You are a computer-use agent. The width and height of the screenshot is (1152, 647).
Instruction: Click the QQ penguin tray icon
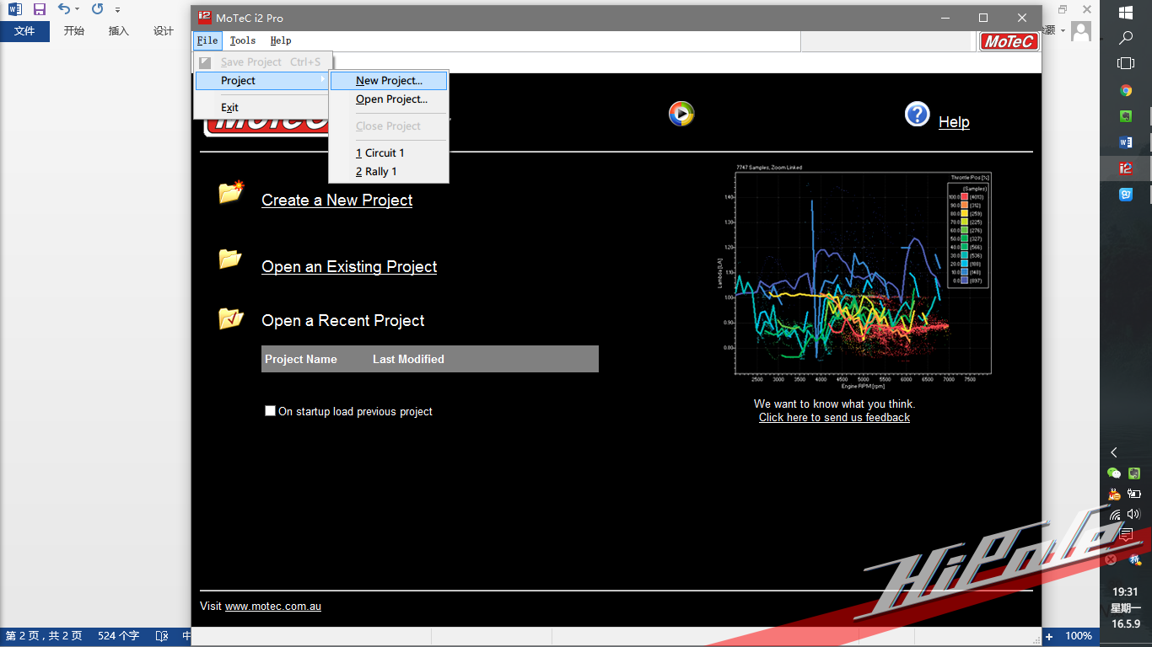click(x=1115, y=494)
